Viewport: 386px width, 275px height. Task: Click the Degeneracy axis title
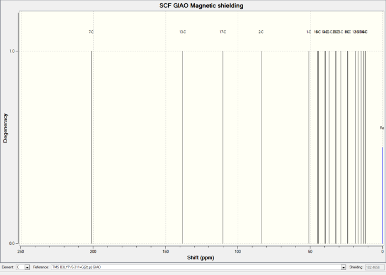coord(5,128)
